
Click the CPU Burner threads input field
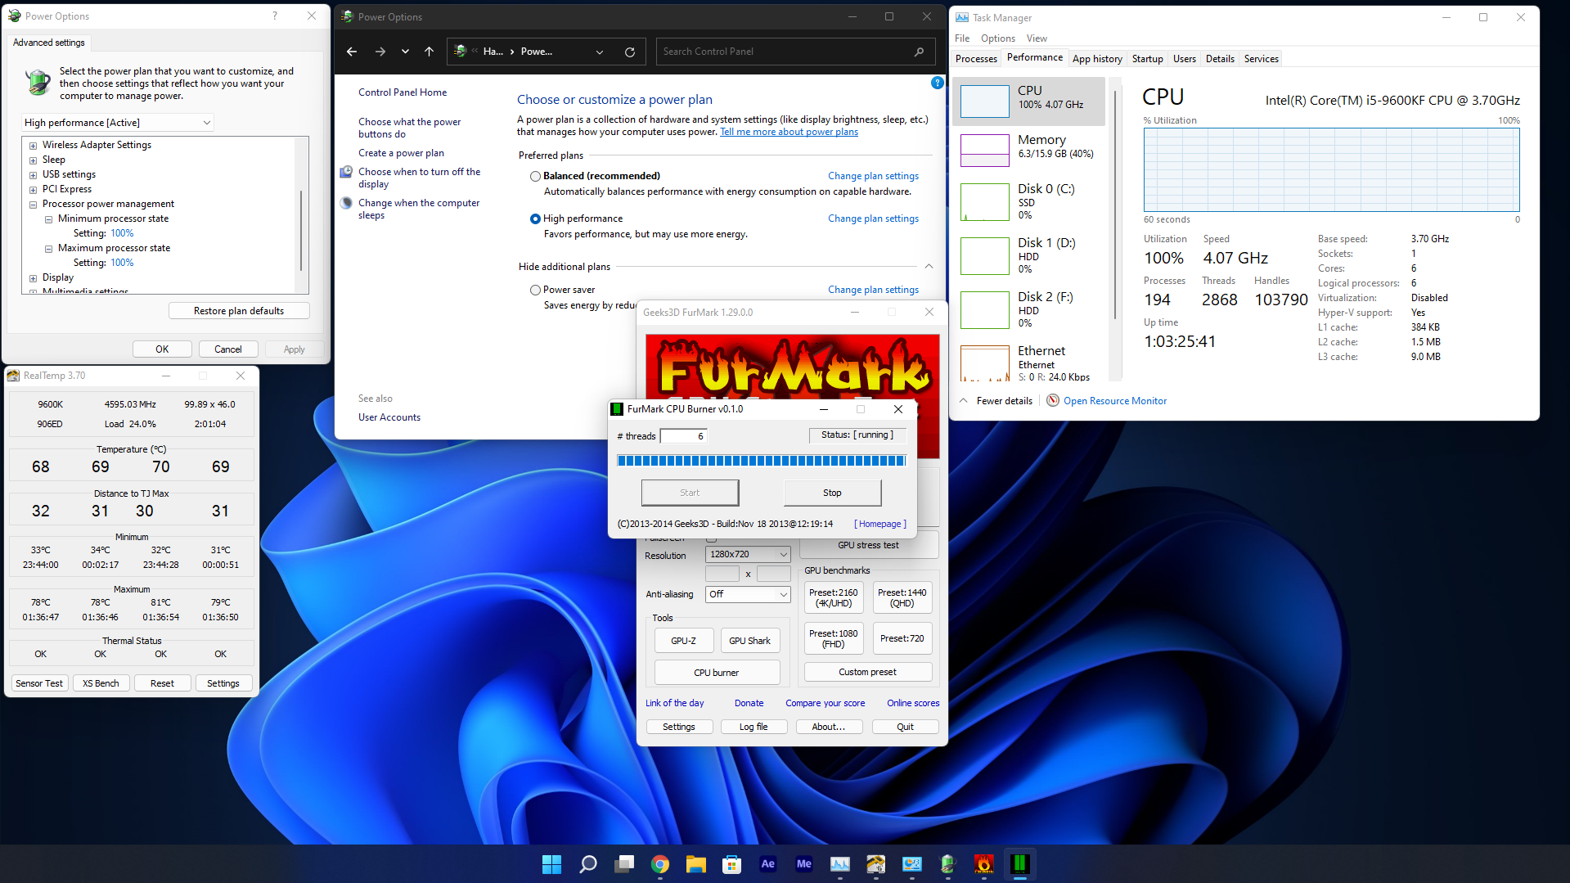[683, 436]
